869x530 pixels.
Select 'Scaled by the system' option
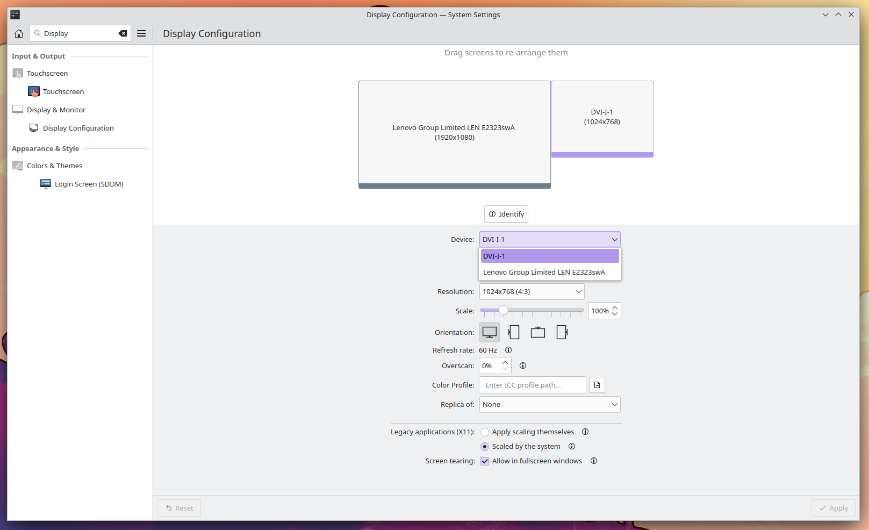coord(485,447)
